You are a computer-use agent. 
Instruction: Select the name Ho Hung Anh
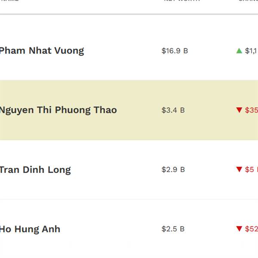(x=30, y=229)
